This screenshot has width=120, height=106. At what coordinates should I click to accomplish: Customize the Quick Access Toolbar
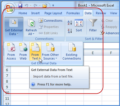53,5
